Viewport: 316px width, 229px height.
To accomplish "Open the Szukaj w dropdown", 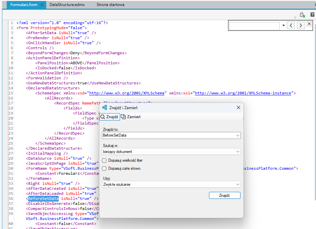I will point(238,152).
